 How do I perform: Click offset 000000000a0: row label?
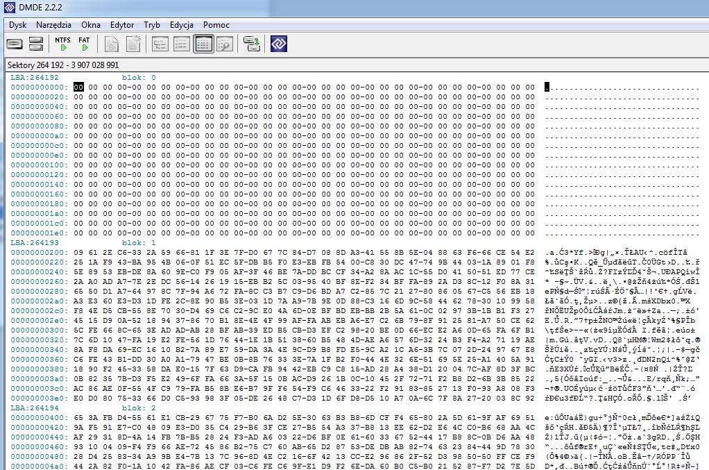tap(40, 135)
